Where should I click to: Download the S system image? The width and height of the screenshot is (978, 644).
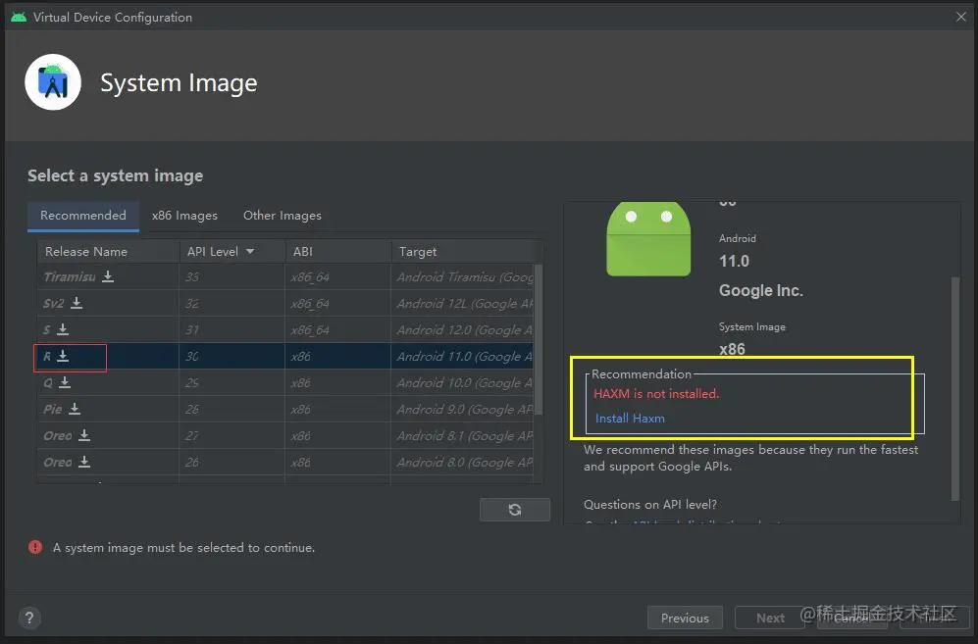point(63,329)
